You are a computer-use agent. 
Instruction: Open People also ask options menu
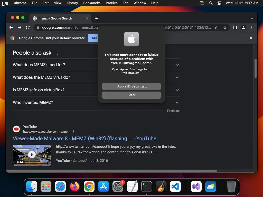coord(57,53)
